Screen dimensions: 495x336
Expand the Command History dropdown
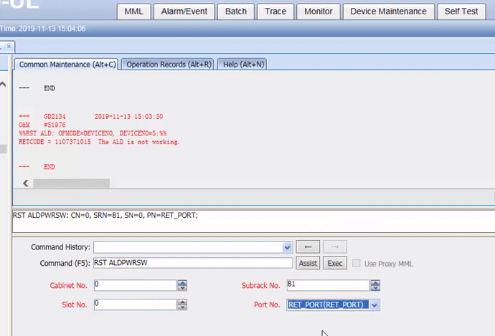click(287, 247)
